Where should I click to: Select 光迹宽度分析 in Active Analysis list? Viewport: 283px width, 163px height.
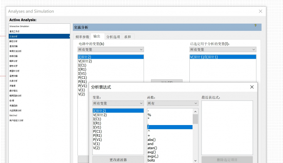click(x=39, y=110)
